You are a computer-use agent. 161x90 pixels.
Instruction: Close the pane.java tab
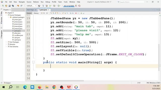click(x=49, y=10)
